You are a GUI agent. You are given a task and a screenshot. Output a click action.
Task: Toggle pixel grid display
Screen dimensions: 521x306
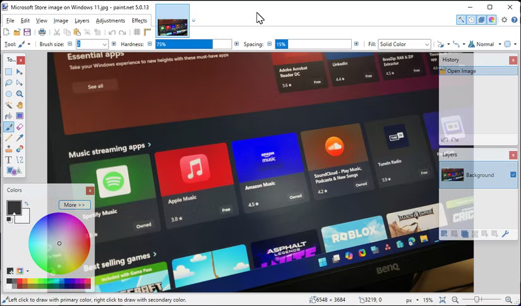click(137, 32)
